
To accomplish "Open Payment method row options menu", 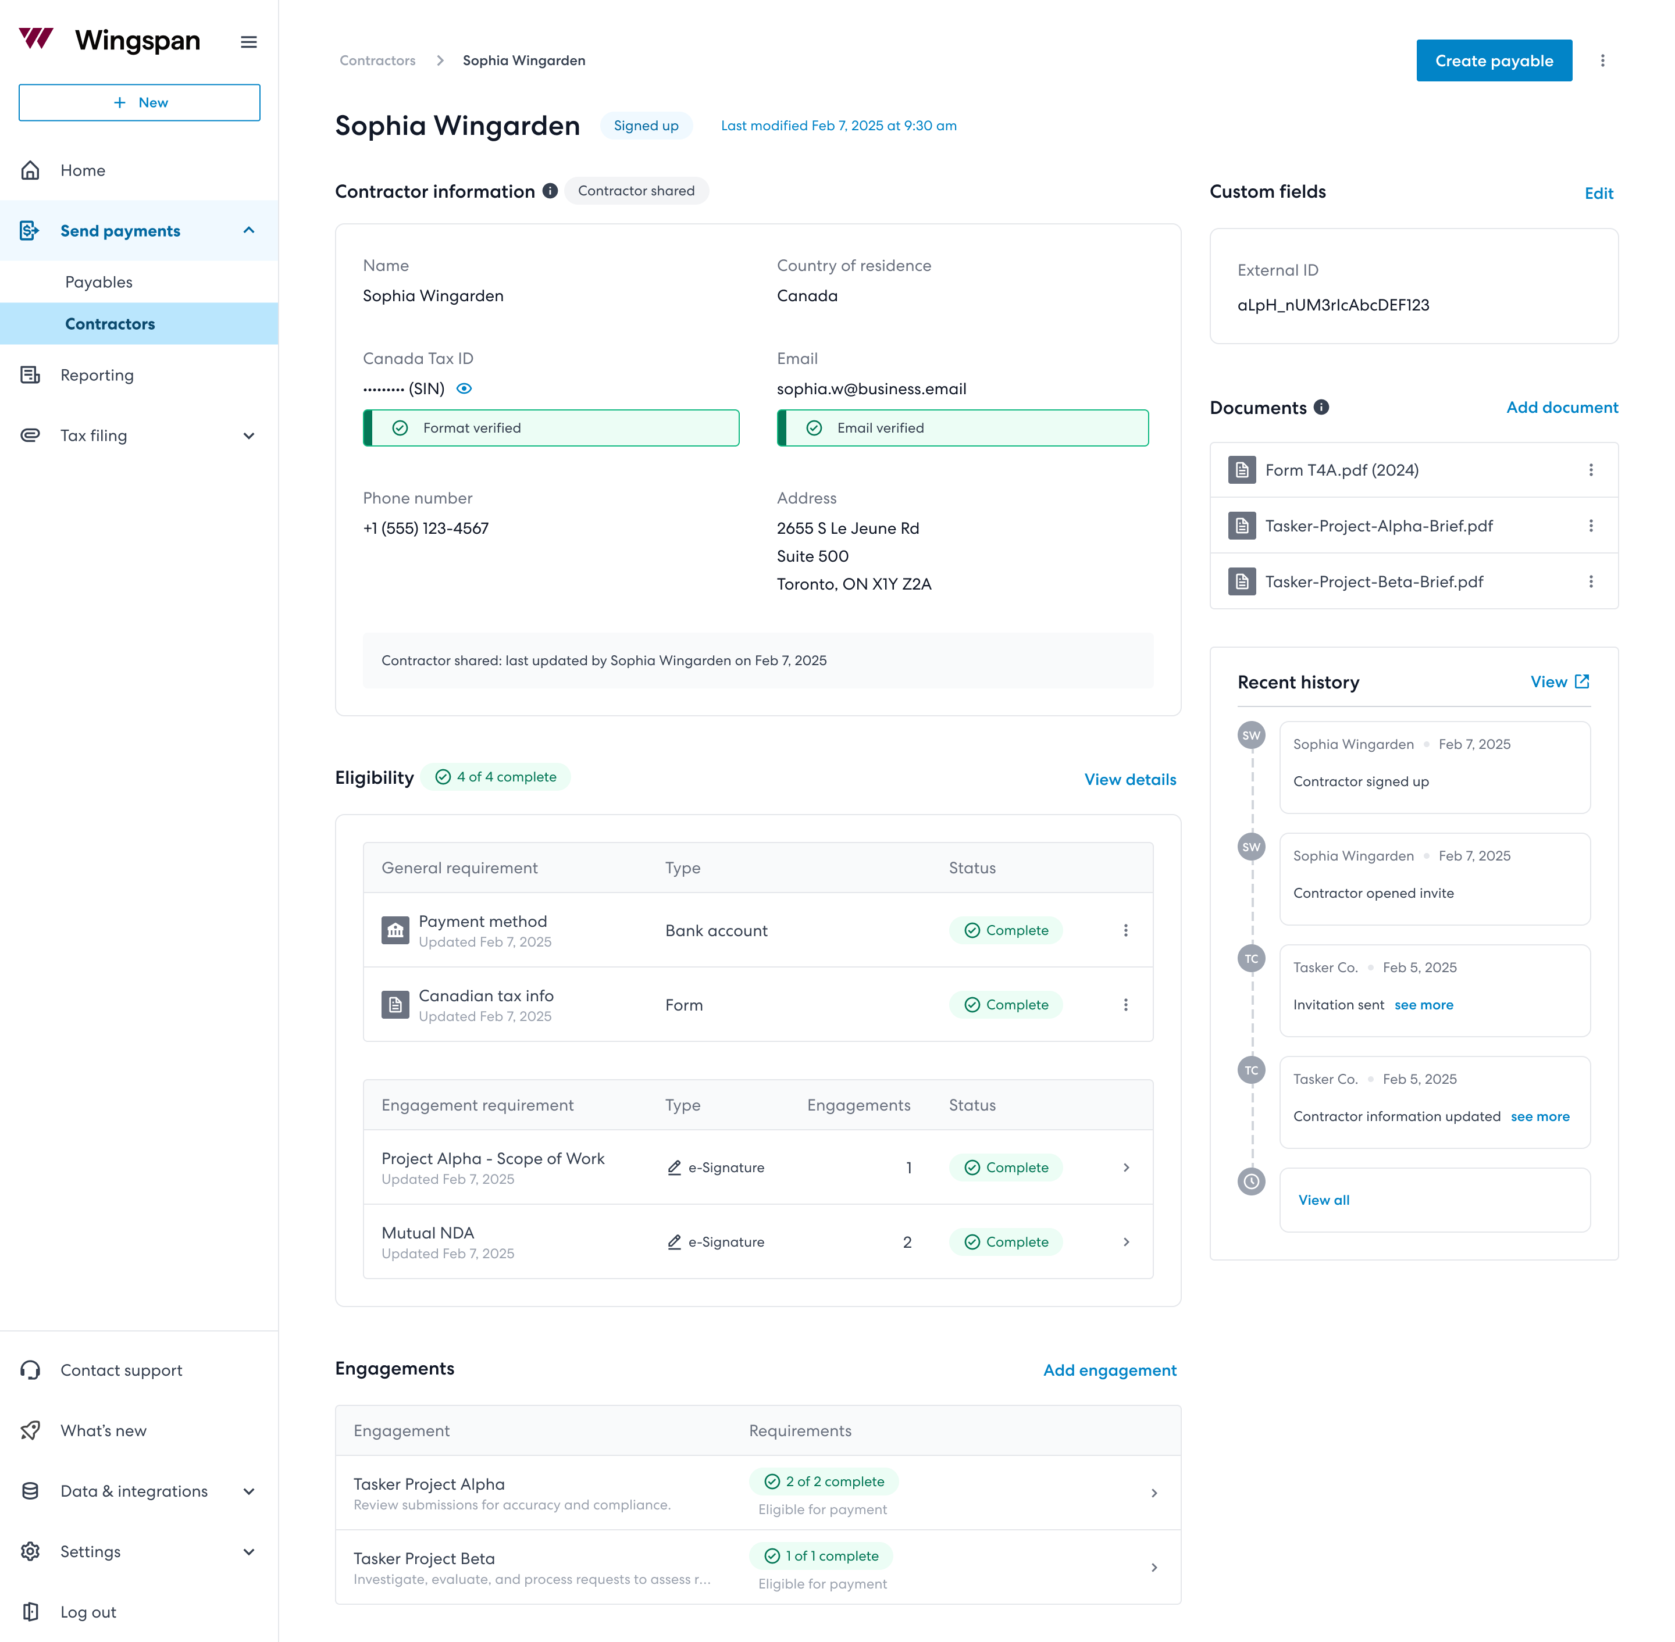I will click(x=1125, y=930).
